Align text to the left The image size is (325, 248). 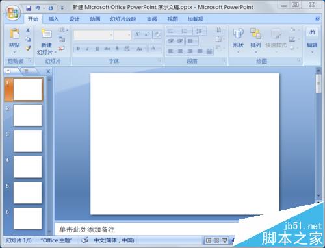coord(171,51)
